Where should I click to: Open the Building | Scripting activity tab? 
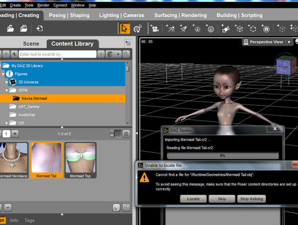(x=239, y=15)
